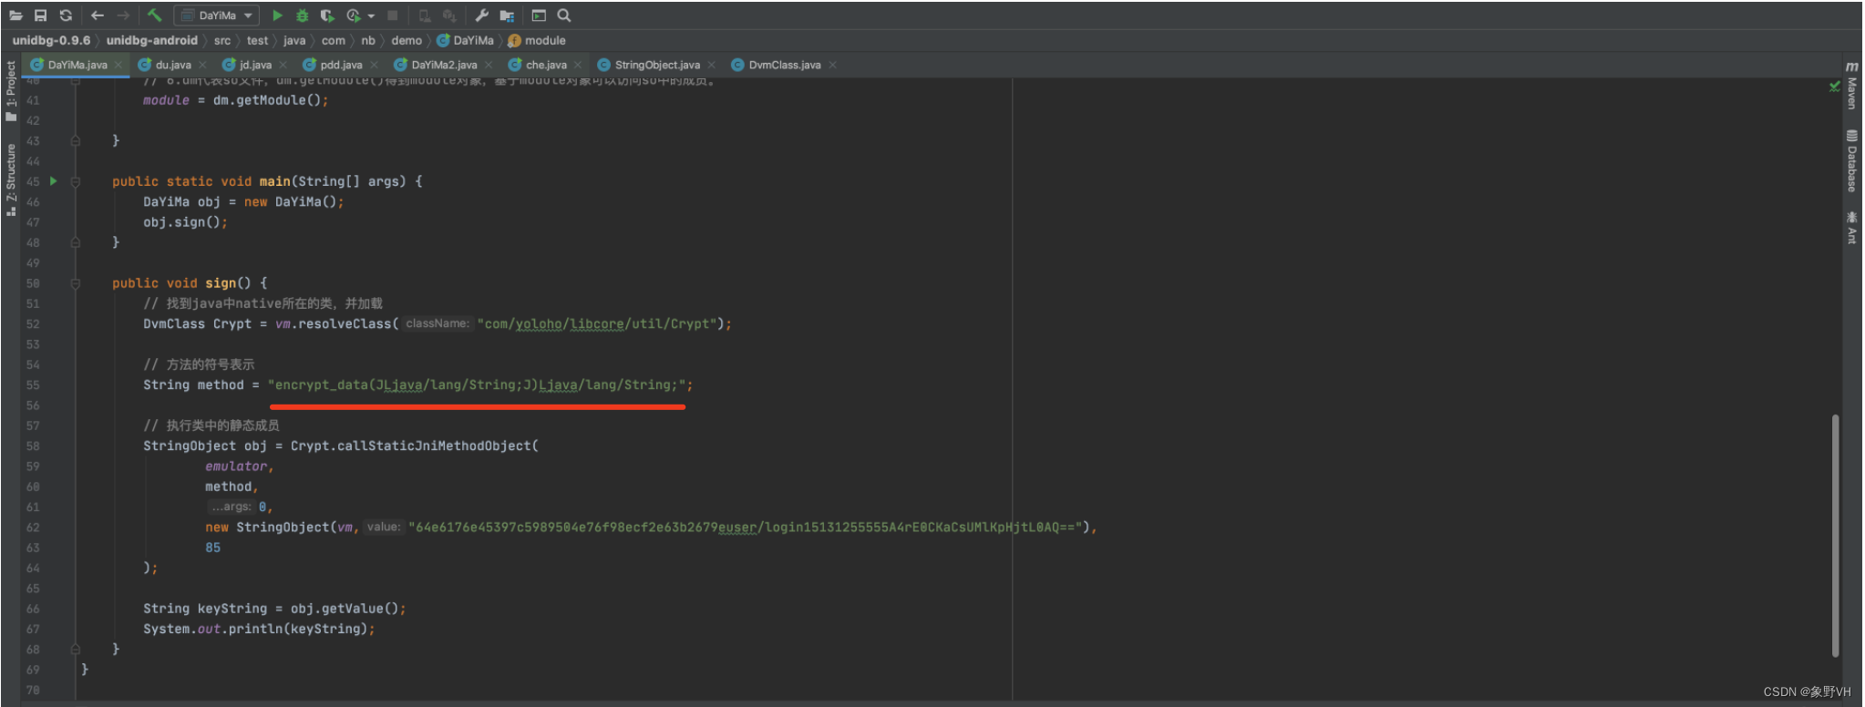
Task: Click the inspection checkmark indicator
Action: (x=1834, y=87)
